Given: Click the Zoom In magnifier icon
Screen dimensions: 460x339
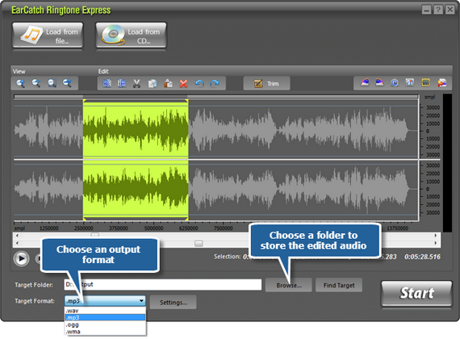Looking at the screenshot, I should coord(20,83).
